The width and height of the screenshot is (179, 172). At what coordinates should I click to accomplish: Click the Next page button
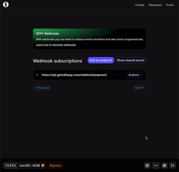tap(139, 88)
